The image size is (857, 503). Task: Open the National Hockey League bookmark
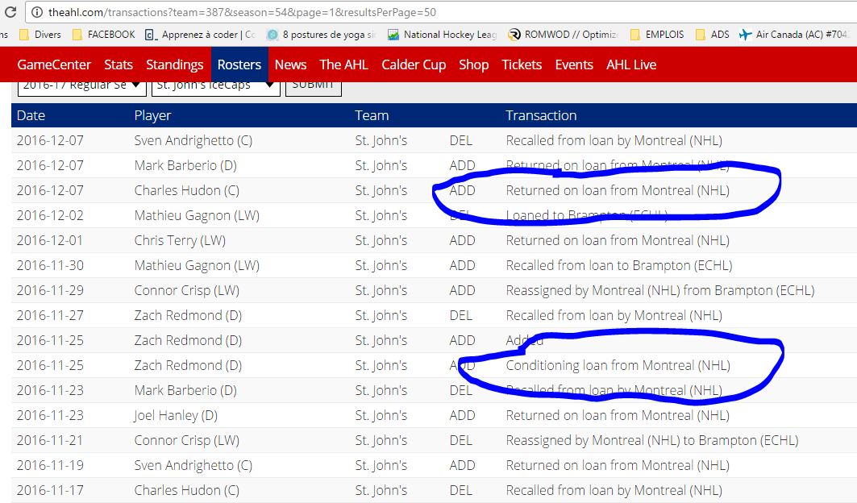pos(442,35)
